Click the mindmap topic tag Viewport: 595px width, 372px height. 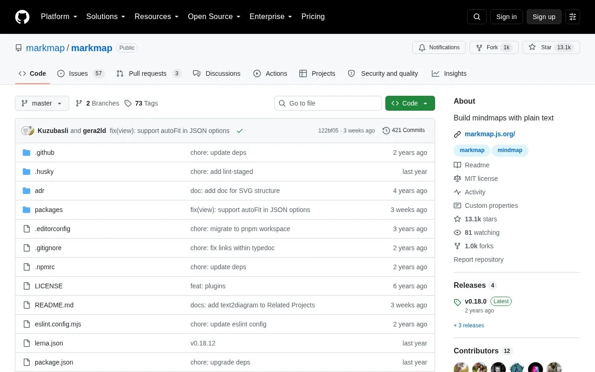tap(510, 150)
